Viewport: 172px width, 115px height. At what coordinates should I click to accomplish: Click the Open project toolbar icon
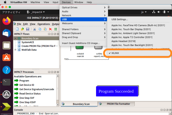pyautogui.click(x=22, y=29)
